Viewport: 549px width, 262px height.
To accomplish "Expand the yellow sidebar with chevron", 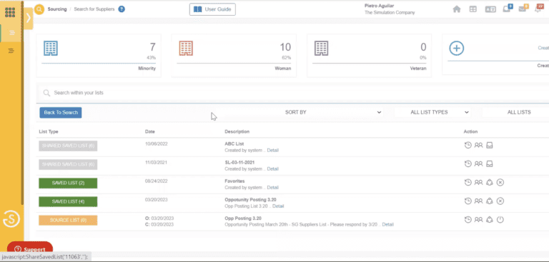I will (x=29, y=18).
